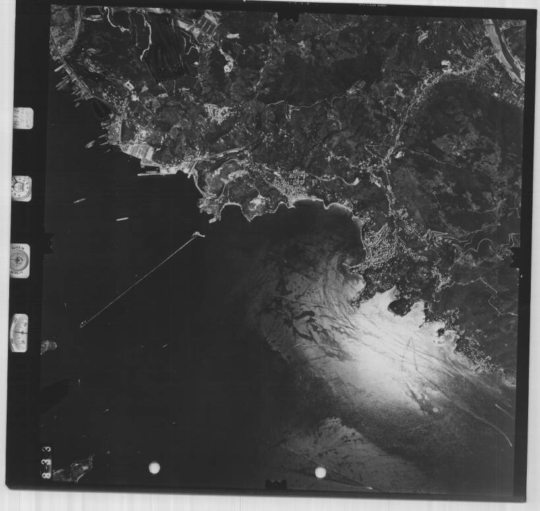Click the bubble level target instrument
This screenshot has height=511, width=540.
[x=20, y=260]
